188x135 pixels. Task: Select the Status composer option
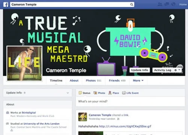84,93
